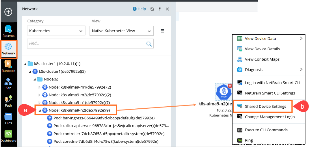The height and width of the screenshot is (148, 309).
Task: Select Pod: controller-7dcb87658-d5ppx
Action: pyautogui.click(x=106, y=134)
